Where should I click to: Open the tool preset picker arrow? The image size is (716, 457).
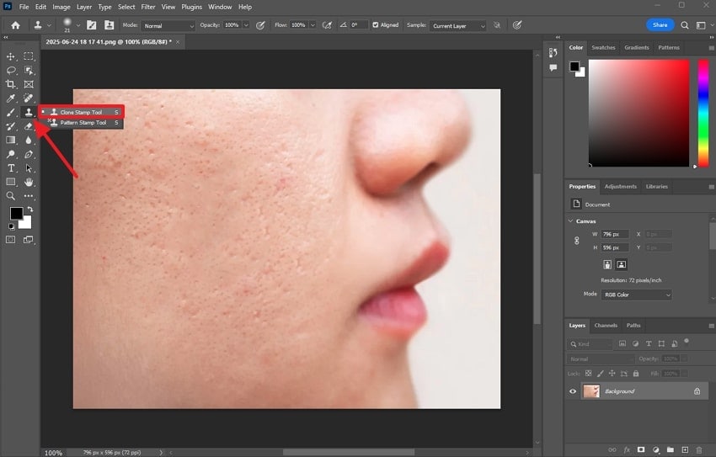(50, 25)
